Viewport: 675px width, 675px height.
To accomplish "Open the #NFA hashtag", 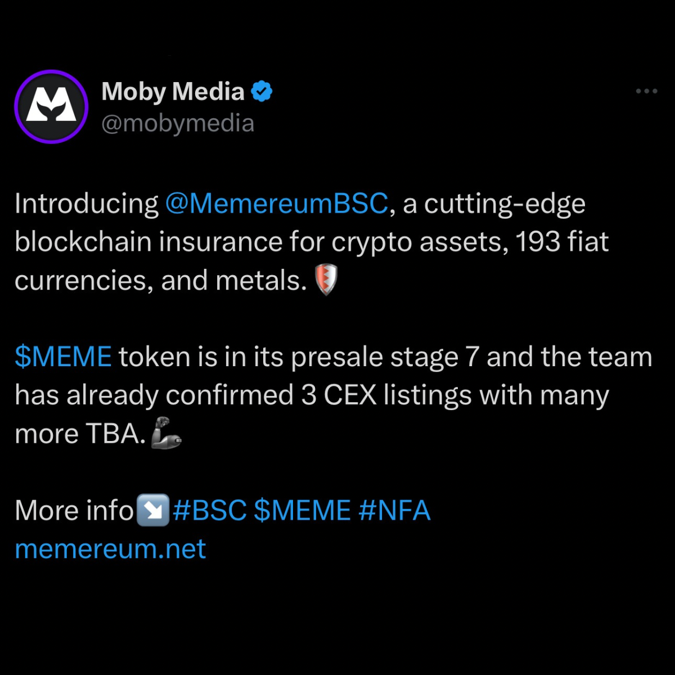I will point(394,511).
